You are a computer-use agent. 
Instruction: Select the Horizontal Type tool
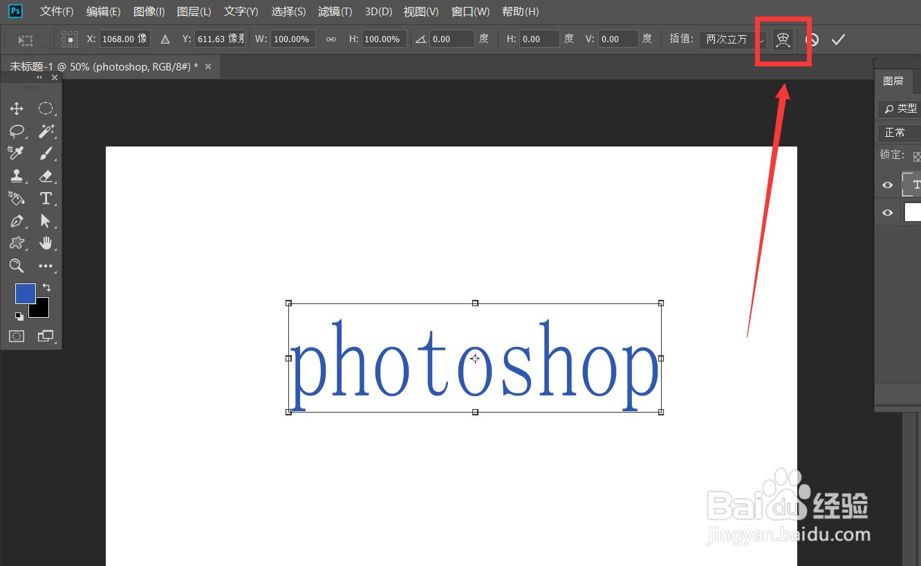click(x=46, y=198)
